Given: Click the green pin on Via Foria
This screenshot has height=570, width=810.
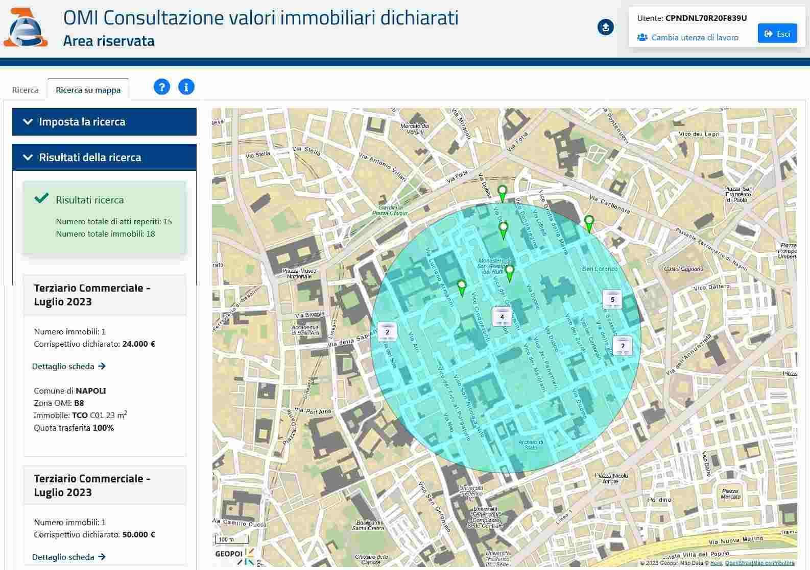Looking at the screenshot, I should click(x=502, y=193).
